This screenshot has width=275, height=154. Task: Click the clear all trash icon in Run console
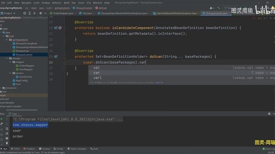tap(7, 143)
